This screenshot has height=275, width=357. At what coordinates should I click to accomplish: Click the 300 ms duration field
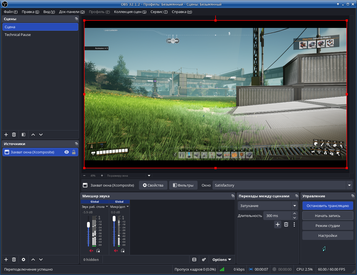pyautogui.click(x=277, y=216)
